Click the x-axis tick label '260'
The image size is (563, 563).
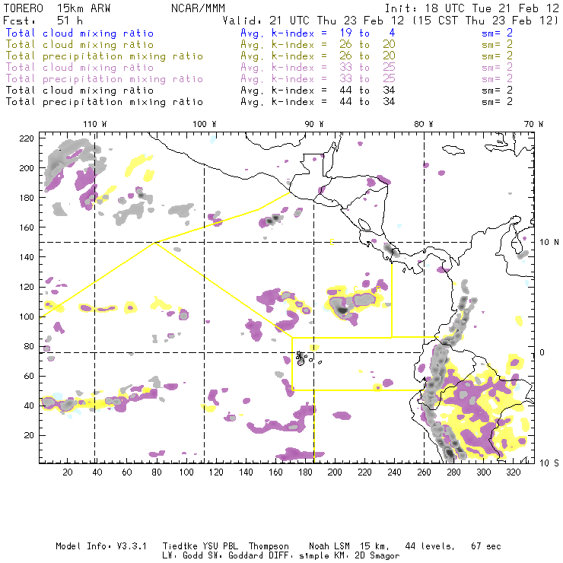point(424,472)
